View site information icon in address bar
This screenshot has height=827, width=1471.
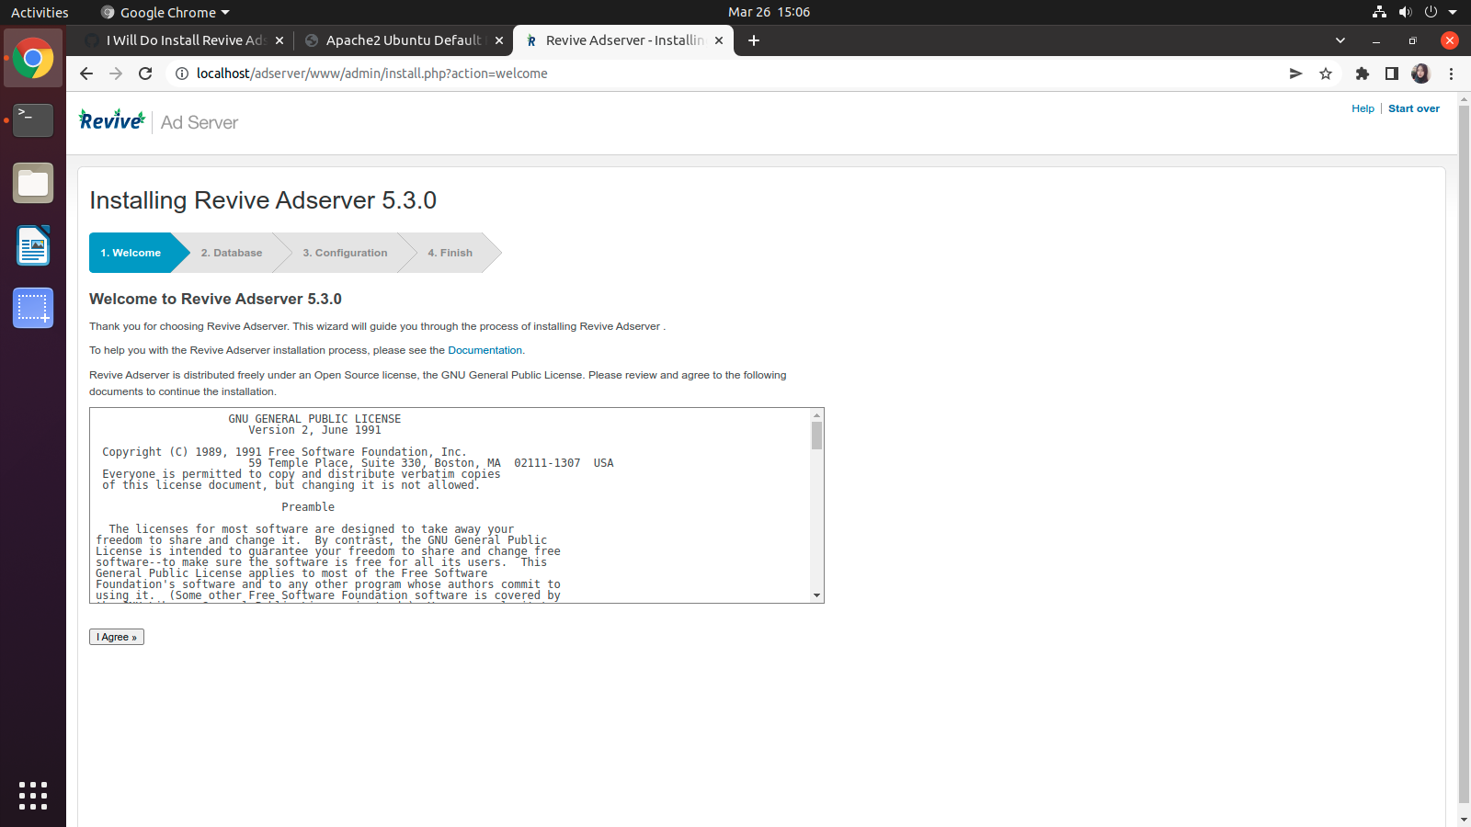point(182,74)
